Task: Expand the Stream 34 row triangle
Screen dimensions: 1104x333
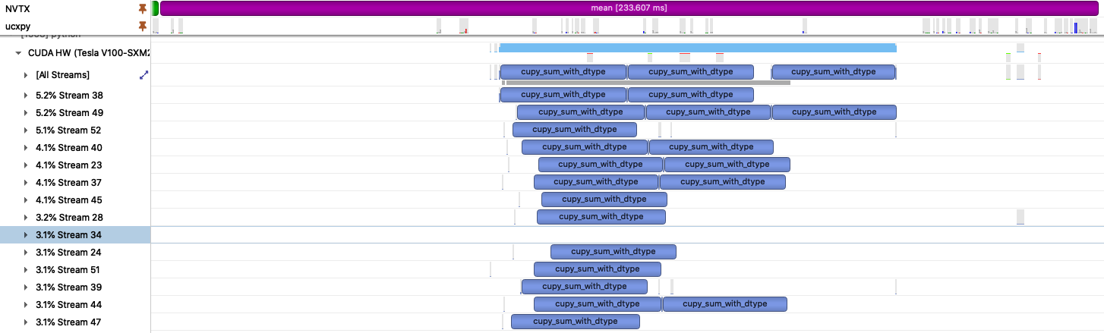Action: pos(26,235)
